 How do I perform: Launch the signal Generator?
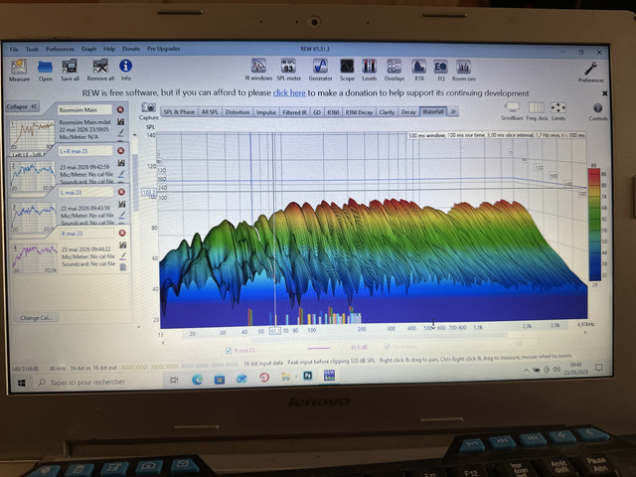click(320, 70)
